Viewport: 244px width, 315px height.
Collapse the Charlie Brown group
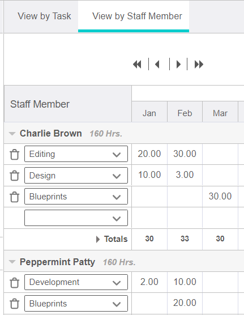coord(12,134)
